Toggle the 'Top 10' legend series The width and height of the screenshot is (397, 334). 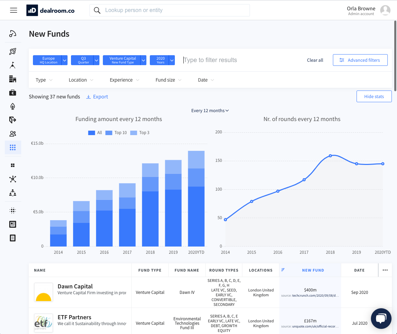[116, 133]
